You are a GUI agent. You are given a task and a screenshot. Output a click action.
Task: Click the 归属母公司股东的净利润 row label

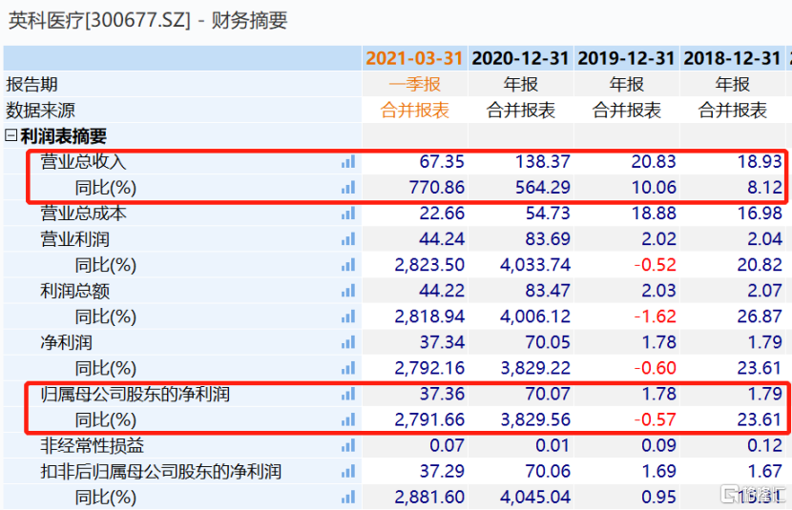click(x=135, y=394)
